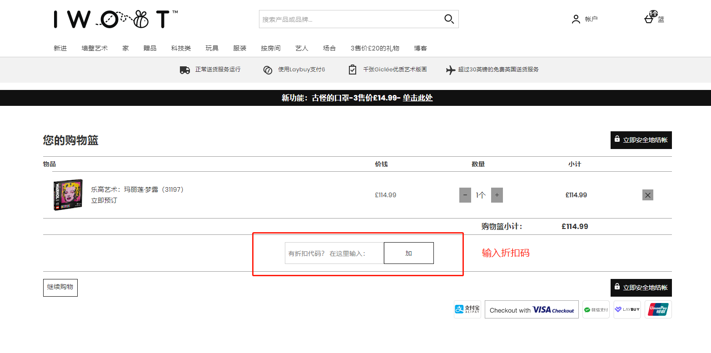
Task: Open the 墙壁艺术 menu
Action: (94, 48)
